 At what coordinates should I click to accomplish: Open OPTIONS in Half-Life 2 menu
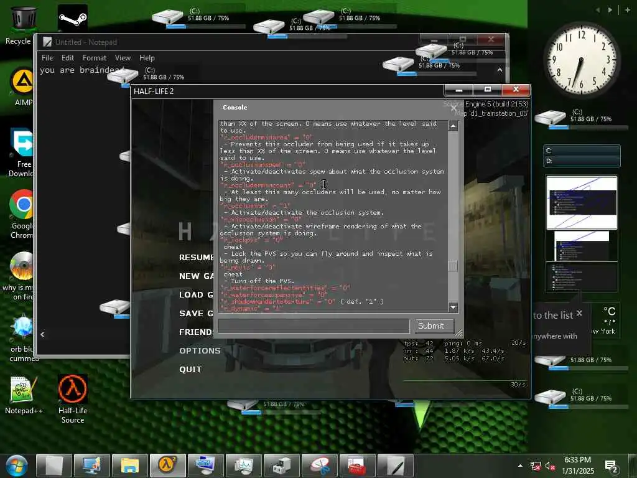[x=200, y=351]
